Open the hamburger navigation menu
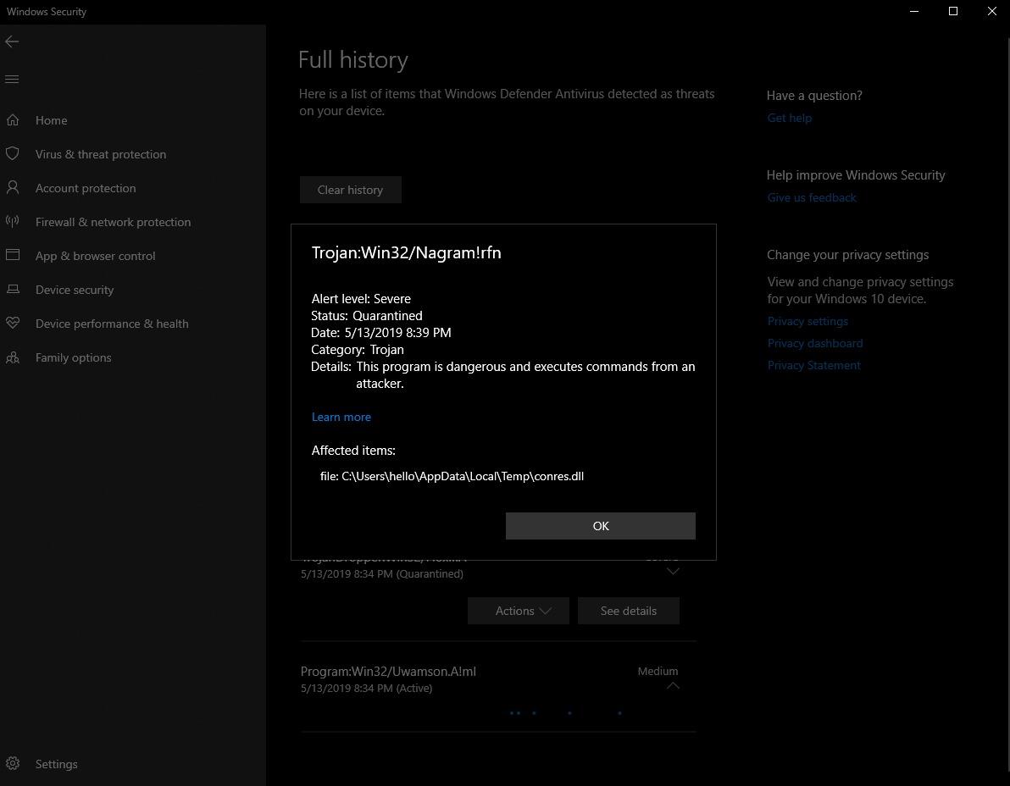Image resolution: width=1010 pixels, height=786 pixels. (12, 80)
